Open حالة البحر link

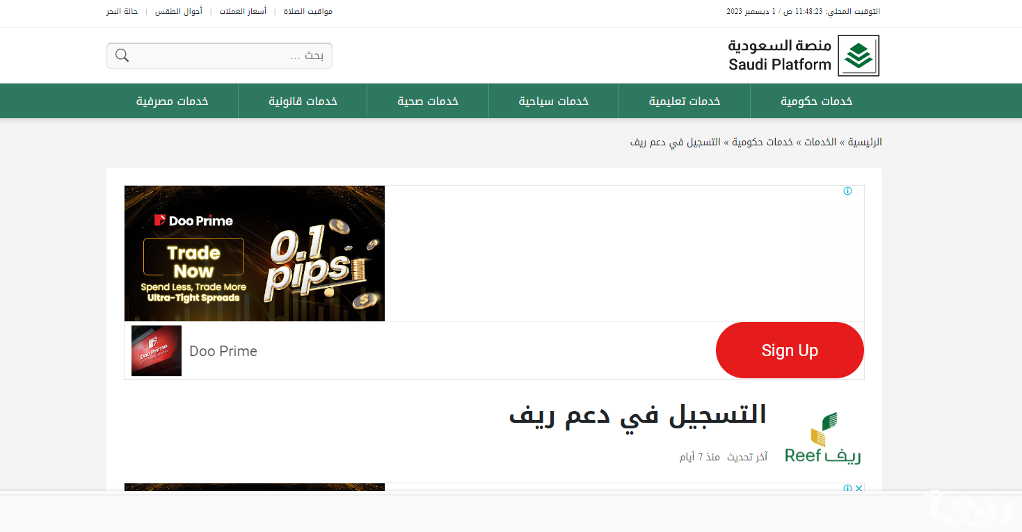click(122, 12)
